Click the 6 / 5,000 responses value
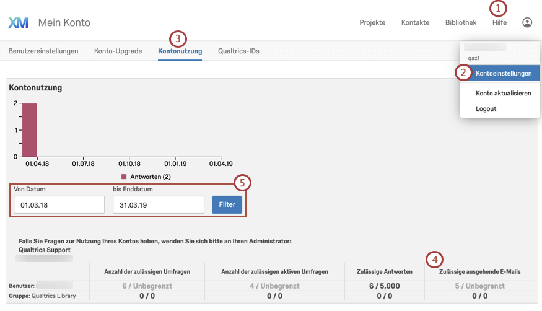 (x=385, y=286)
